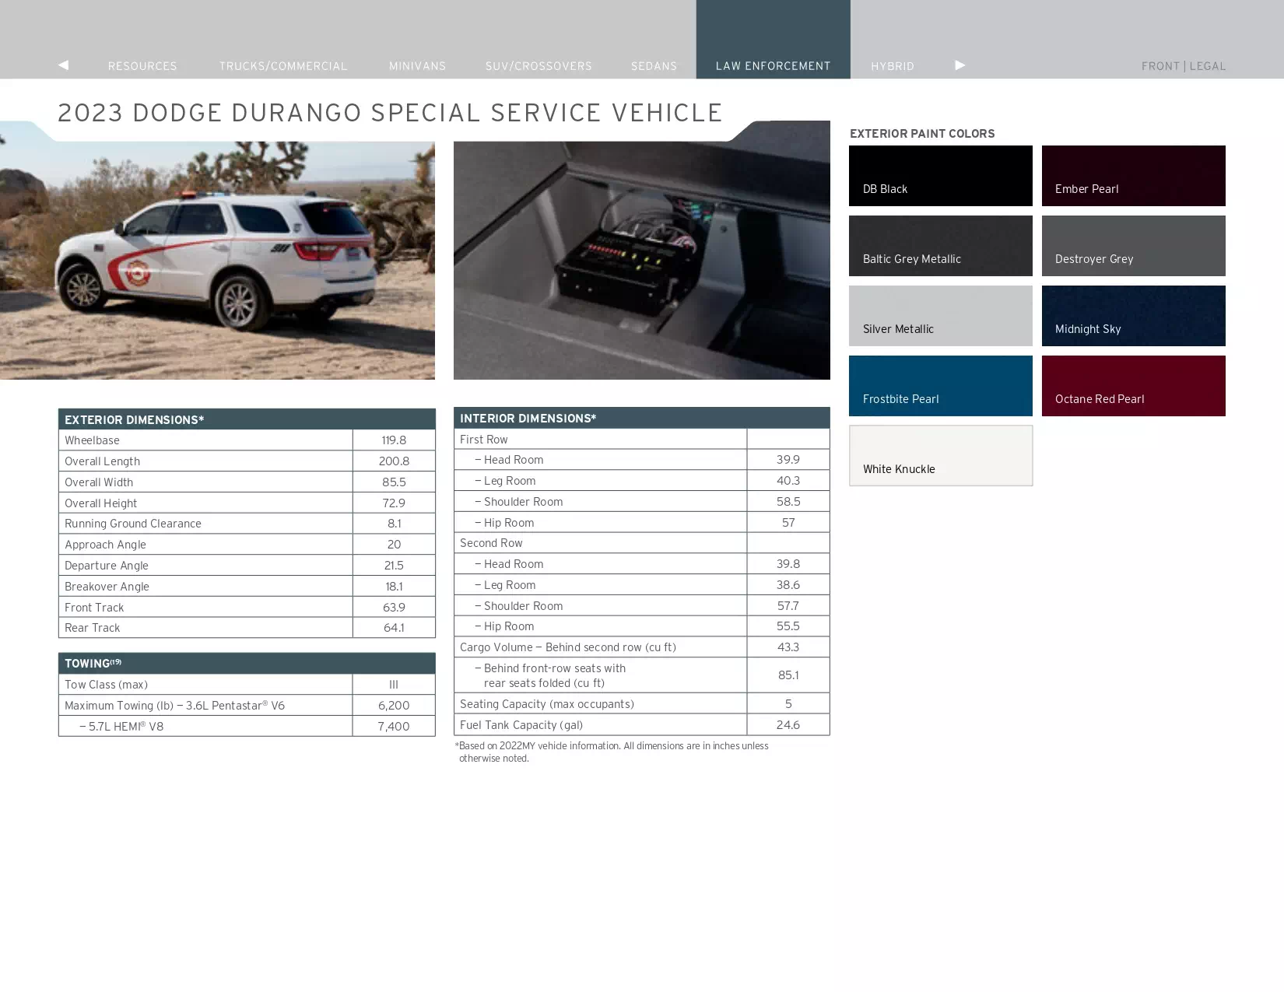Click the 5.7L HEMI V8 towing value 7,400
The image size is (1284, 992).
pos(394,727)
